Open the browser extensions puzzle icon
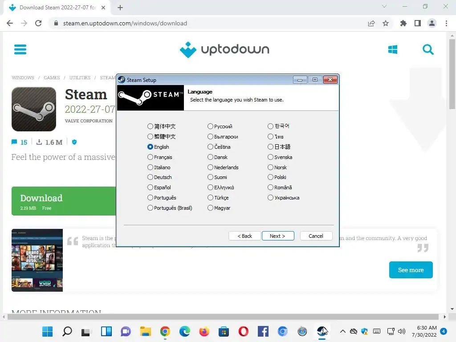 coord(403,23)
